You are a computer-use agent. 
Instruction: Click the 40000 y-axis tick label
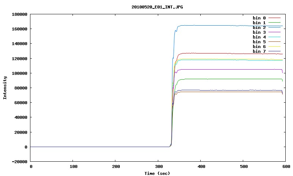point(21,117)
